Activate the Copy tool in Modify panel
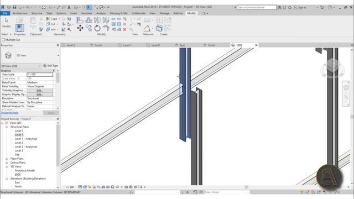This screenshot has width=354, height=199. tap(88, 28)
